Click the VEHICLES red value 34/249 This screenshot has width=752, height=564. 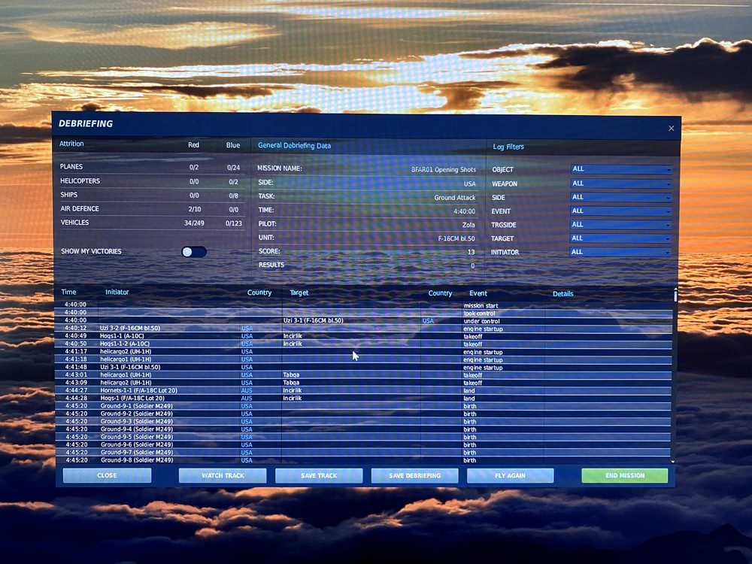[x=194, y=223]
